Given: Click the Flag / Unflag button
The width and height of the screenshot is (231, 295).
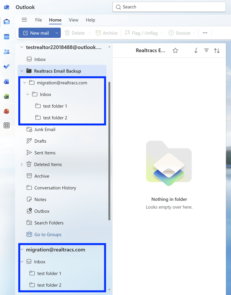Looking at the screenshot, I should [141, 33].
